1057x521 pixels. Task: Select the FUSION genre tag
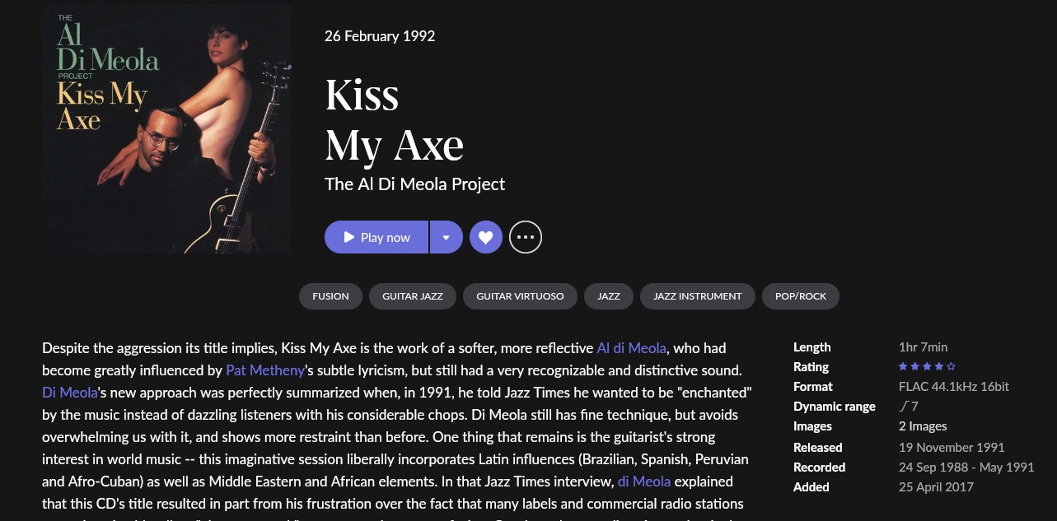pyautogui.click(x=330, y=296)
